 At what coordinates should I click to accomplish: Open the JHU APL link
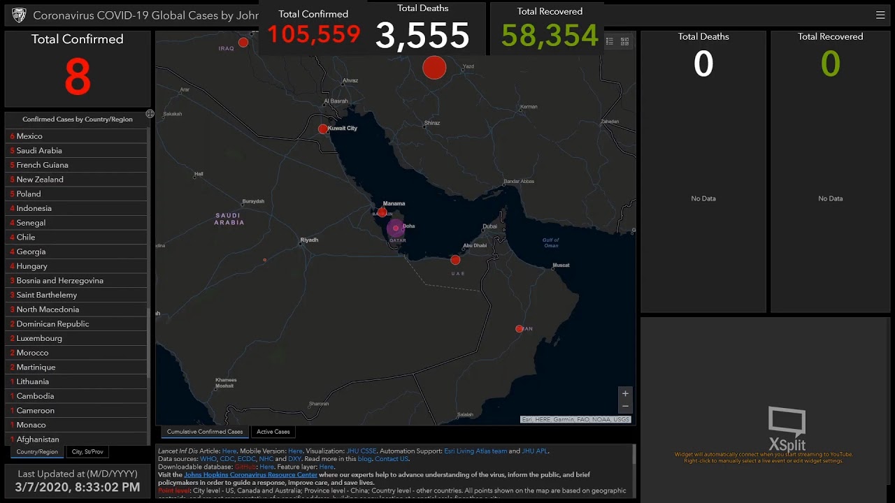point(535,451)
